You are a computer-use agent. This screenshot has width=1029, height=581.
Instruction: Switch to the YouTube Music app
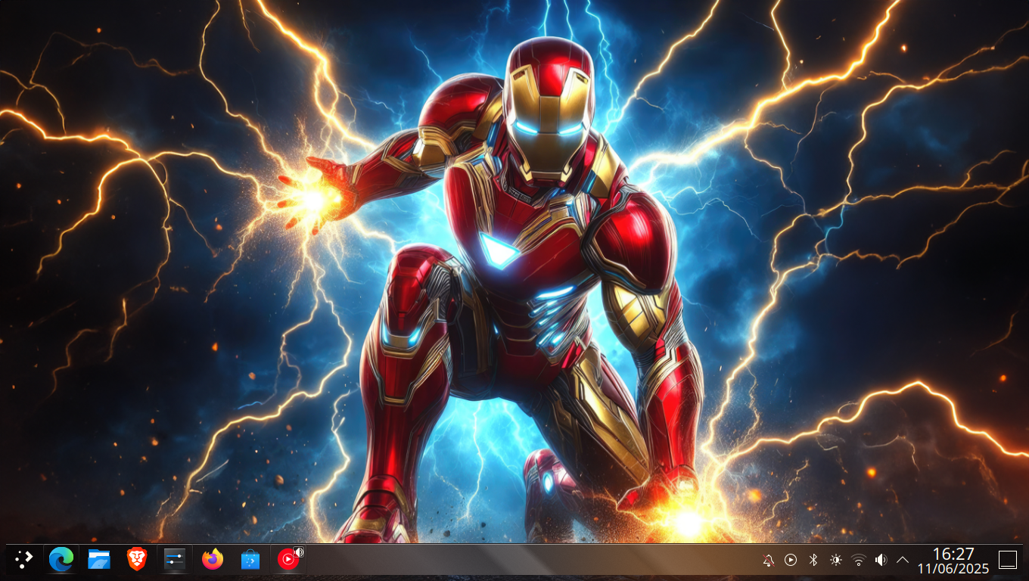(x=288, y=560)
